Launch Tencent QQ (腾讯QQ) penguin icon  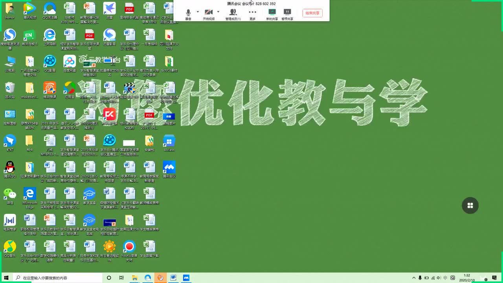10,169
